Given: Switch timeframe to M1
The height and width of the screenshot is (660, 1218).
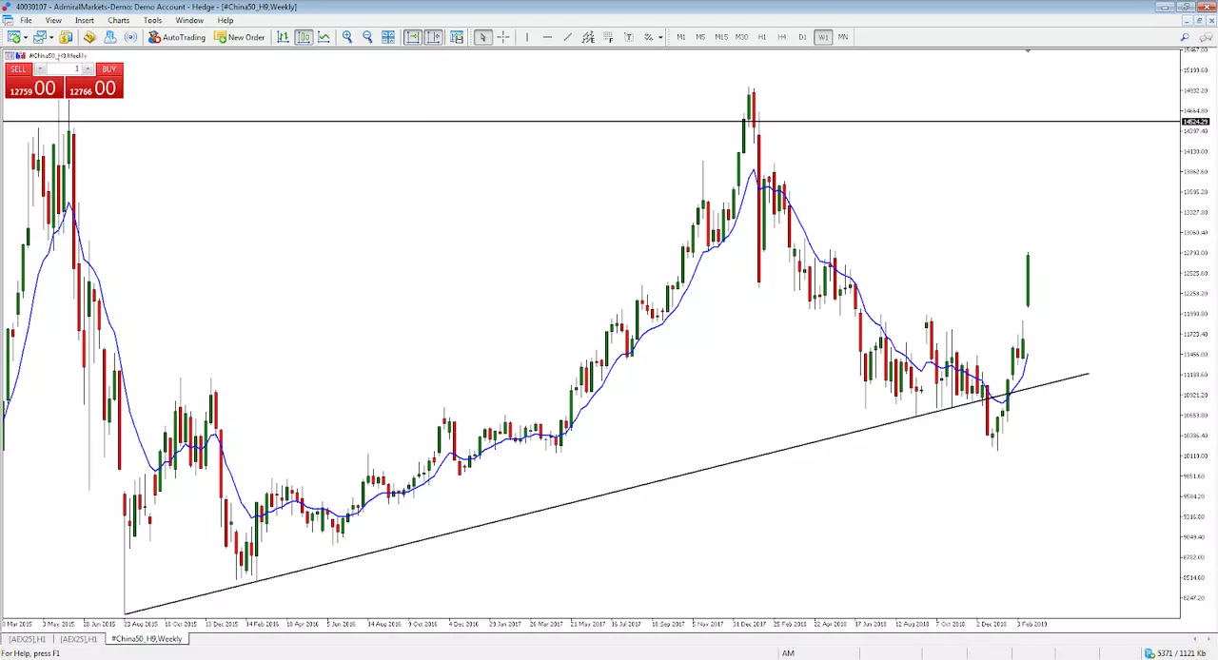Looking at the screenshot, I should coord(681,37).
